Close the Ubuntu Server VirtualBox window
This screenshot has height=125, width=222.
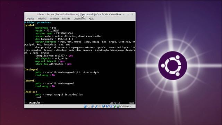(x=133, y=14)
